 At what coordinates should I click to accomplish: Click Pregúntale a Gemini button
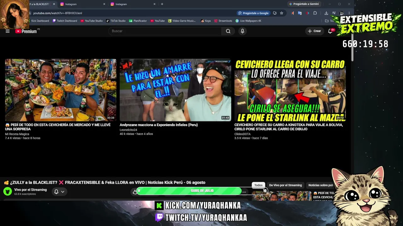(304, 4)
